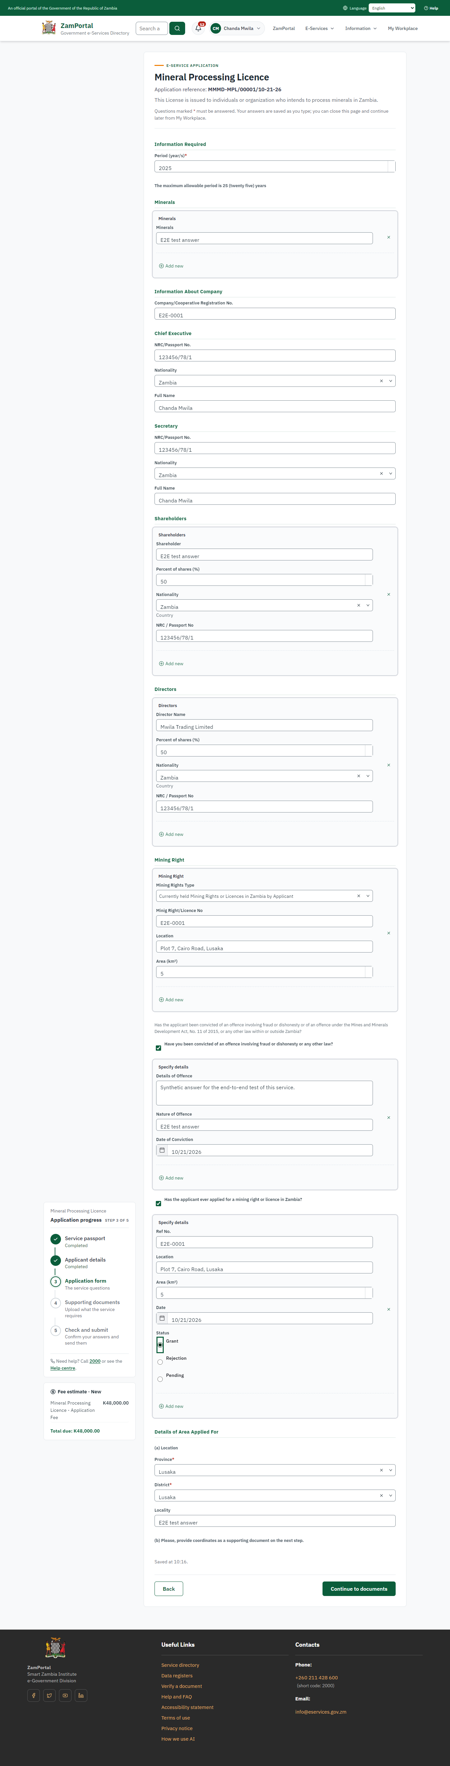Click into the Details of Offence text area
Screen dimensions: 450x1766
[264, 1093]
